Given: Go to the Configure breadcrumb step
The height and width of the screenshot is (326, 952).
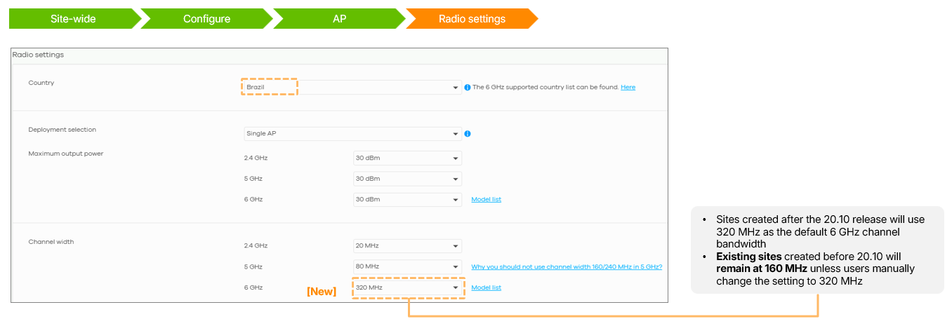Looking at the screenshot, I should pos(206,19).
